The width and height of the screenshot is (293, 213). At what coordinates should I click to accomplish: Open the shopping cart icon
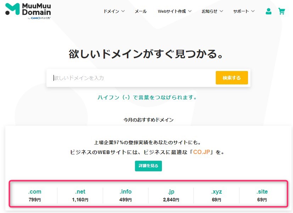coord(282,11)
